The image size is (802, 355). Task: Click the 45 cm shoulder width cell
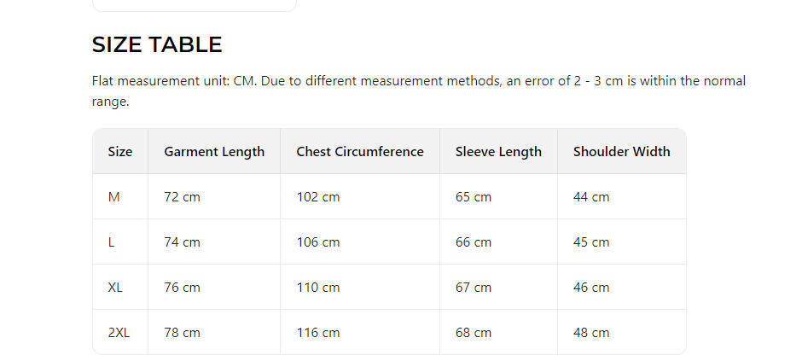tap(591, 242)
